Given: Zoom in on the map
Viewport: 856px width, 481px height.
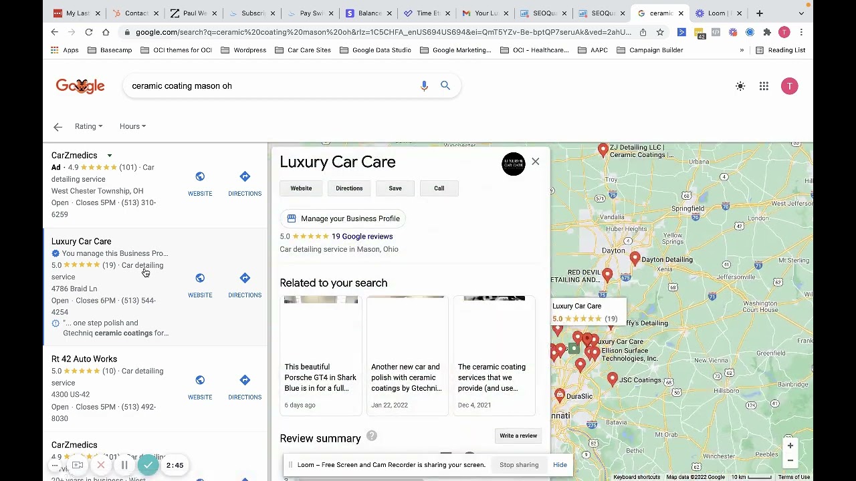Looking at the screenshot, I should (790, 446).
